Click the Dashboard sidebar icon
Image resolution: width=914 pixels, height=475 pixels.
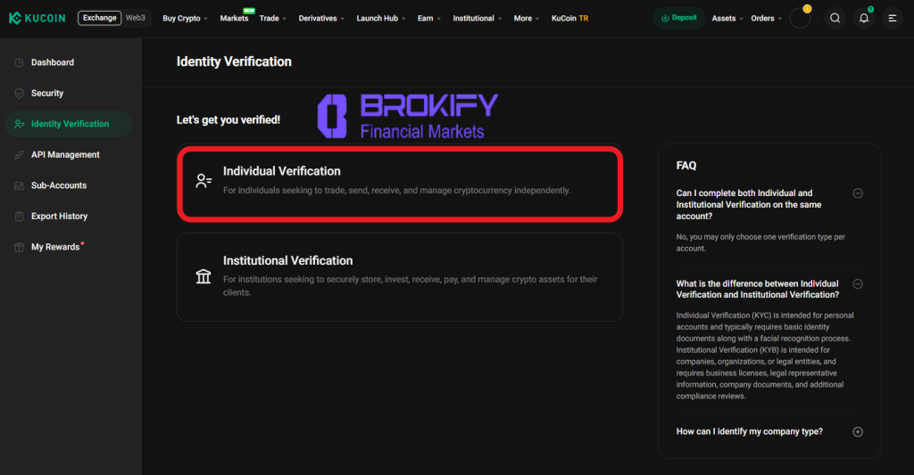coord(20,62)
